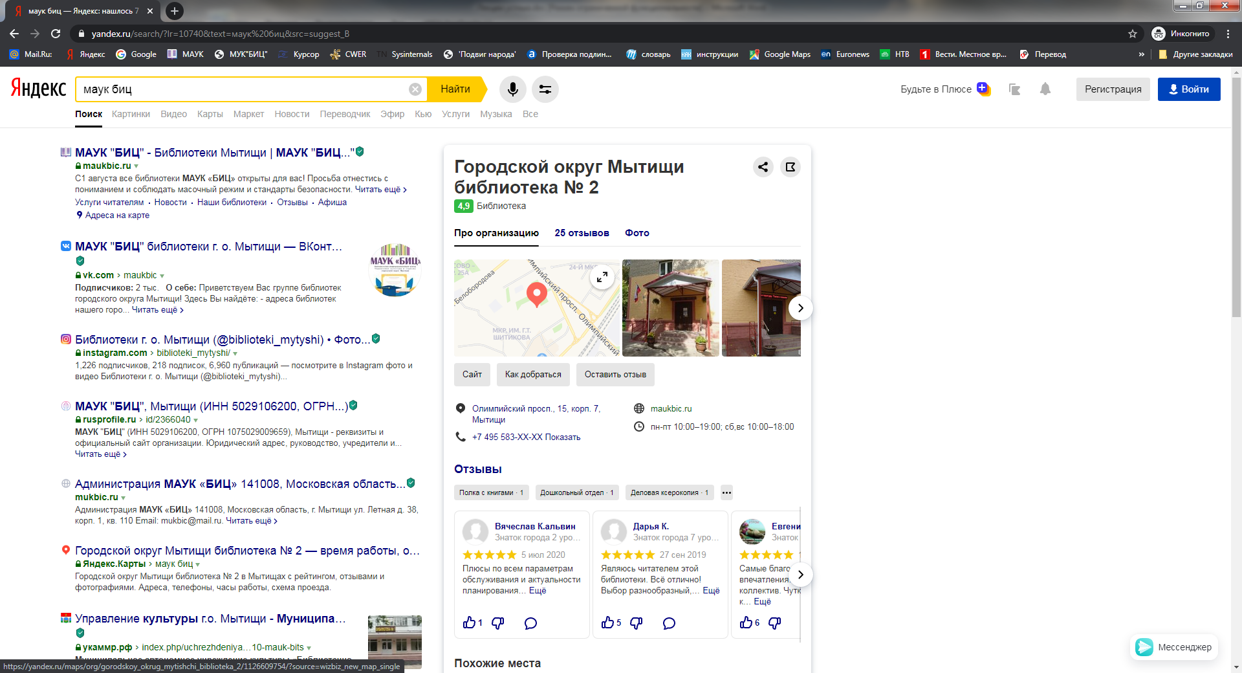Screen dimensions: 1242x673
Task: Comment on Вячеслав Кальвин's review
Action: point(530,623)
